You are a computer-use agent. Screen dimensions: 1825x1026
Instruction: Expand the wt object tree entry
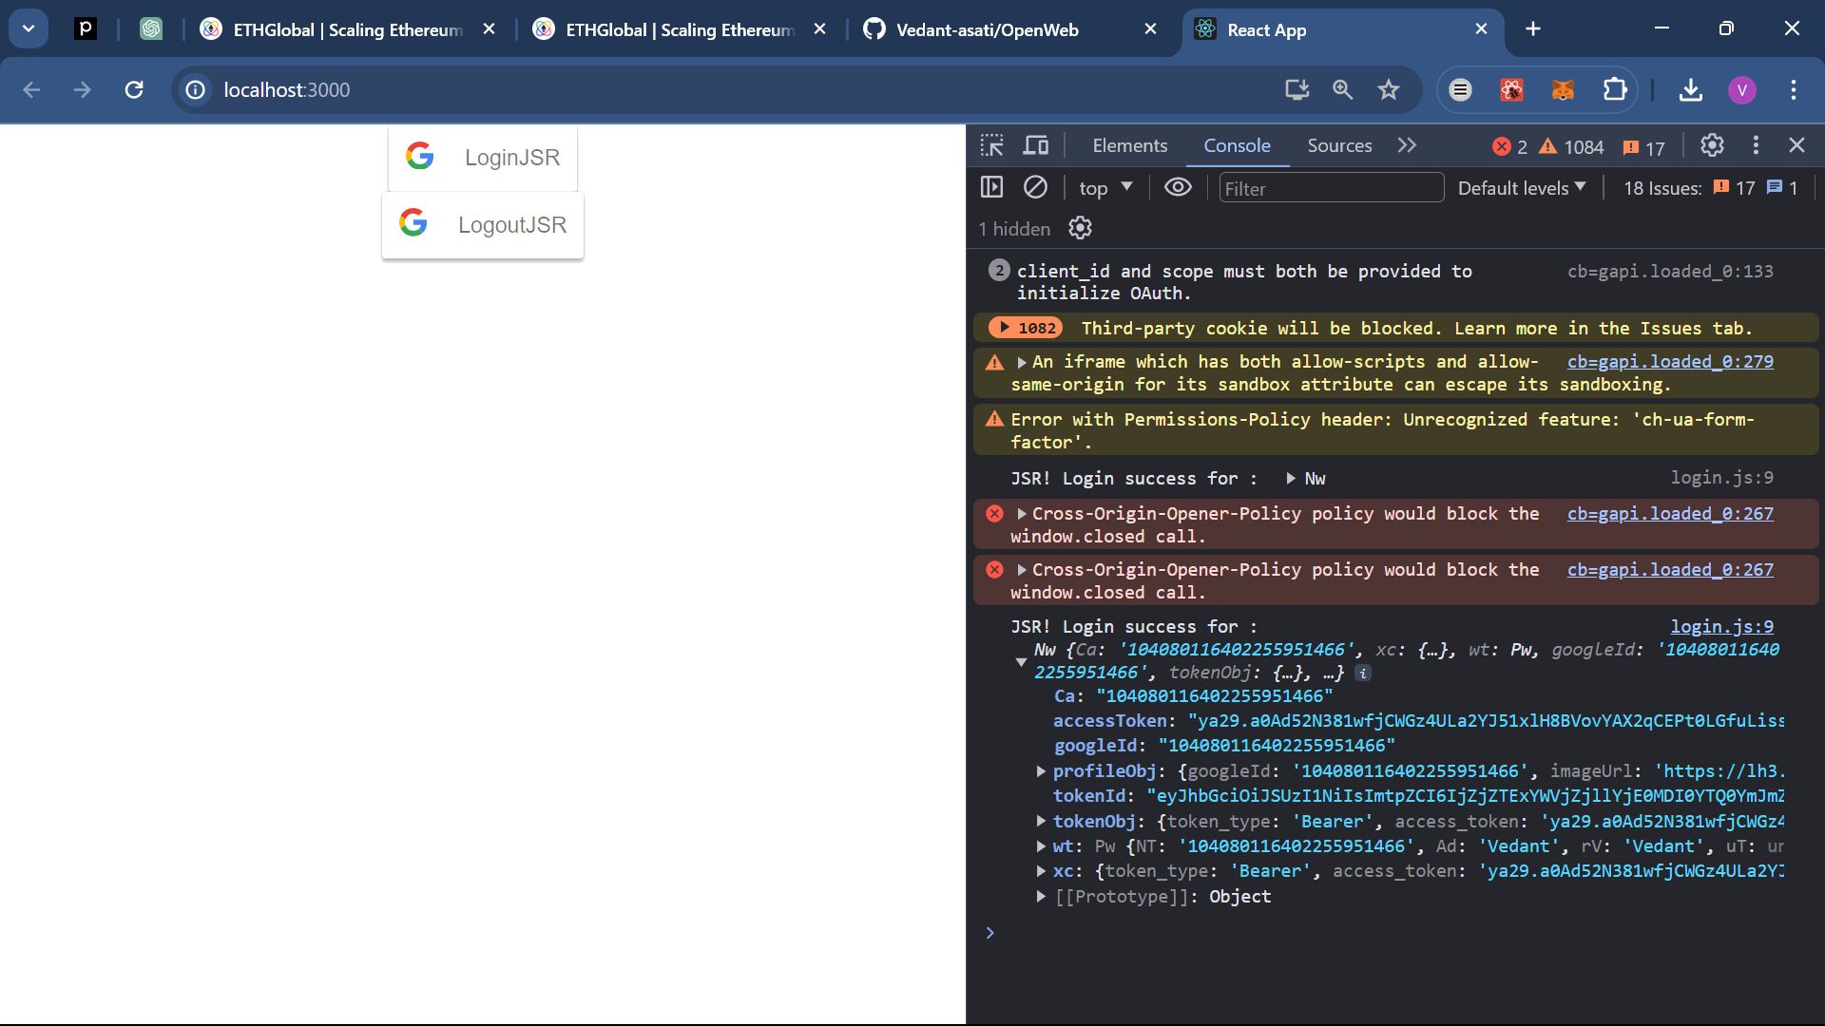coord(1039,845)
